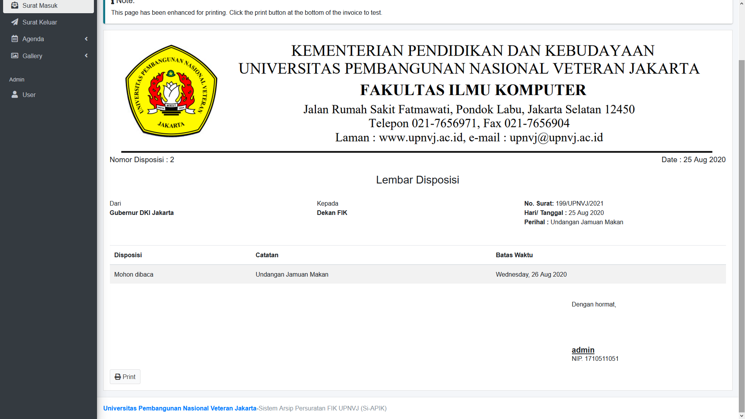Select recipient name Dekan FIK
This screenshot has height=419, width=745.
coord(332,213)
